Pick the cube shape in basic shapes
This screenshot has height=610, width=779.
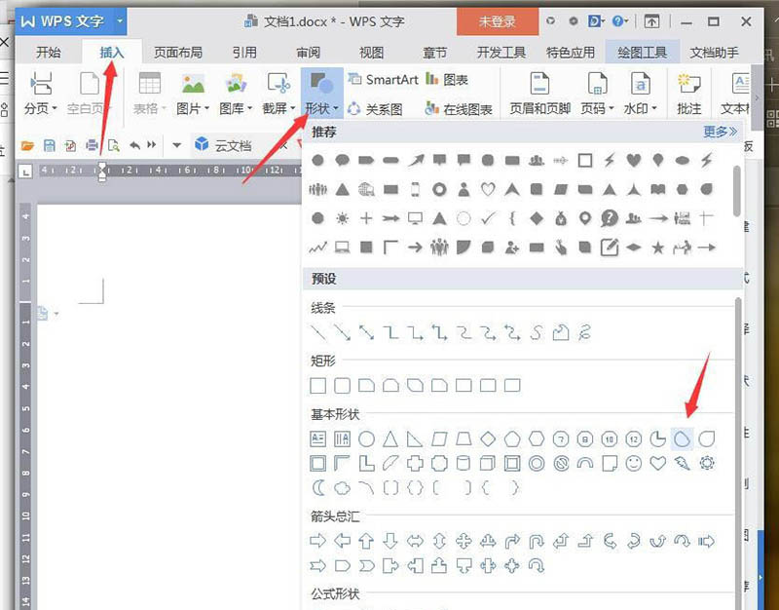488,463
